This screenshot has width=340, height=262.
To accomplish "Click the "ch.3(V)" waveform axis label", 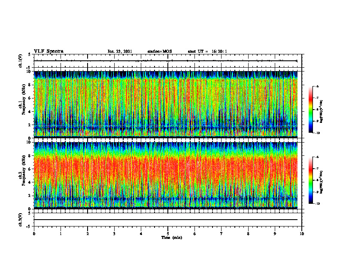I will coord(20,220).
